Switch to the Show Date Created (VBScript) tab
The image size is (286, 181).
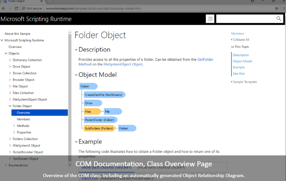click(x=106, y=168)
